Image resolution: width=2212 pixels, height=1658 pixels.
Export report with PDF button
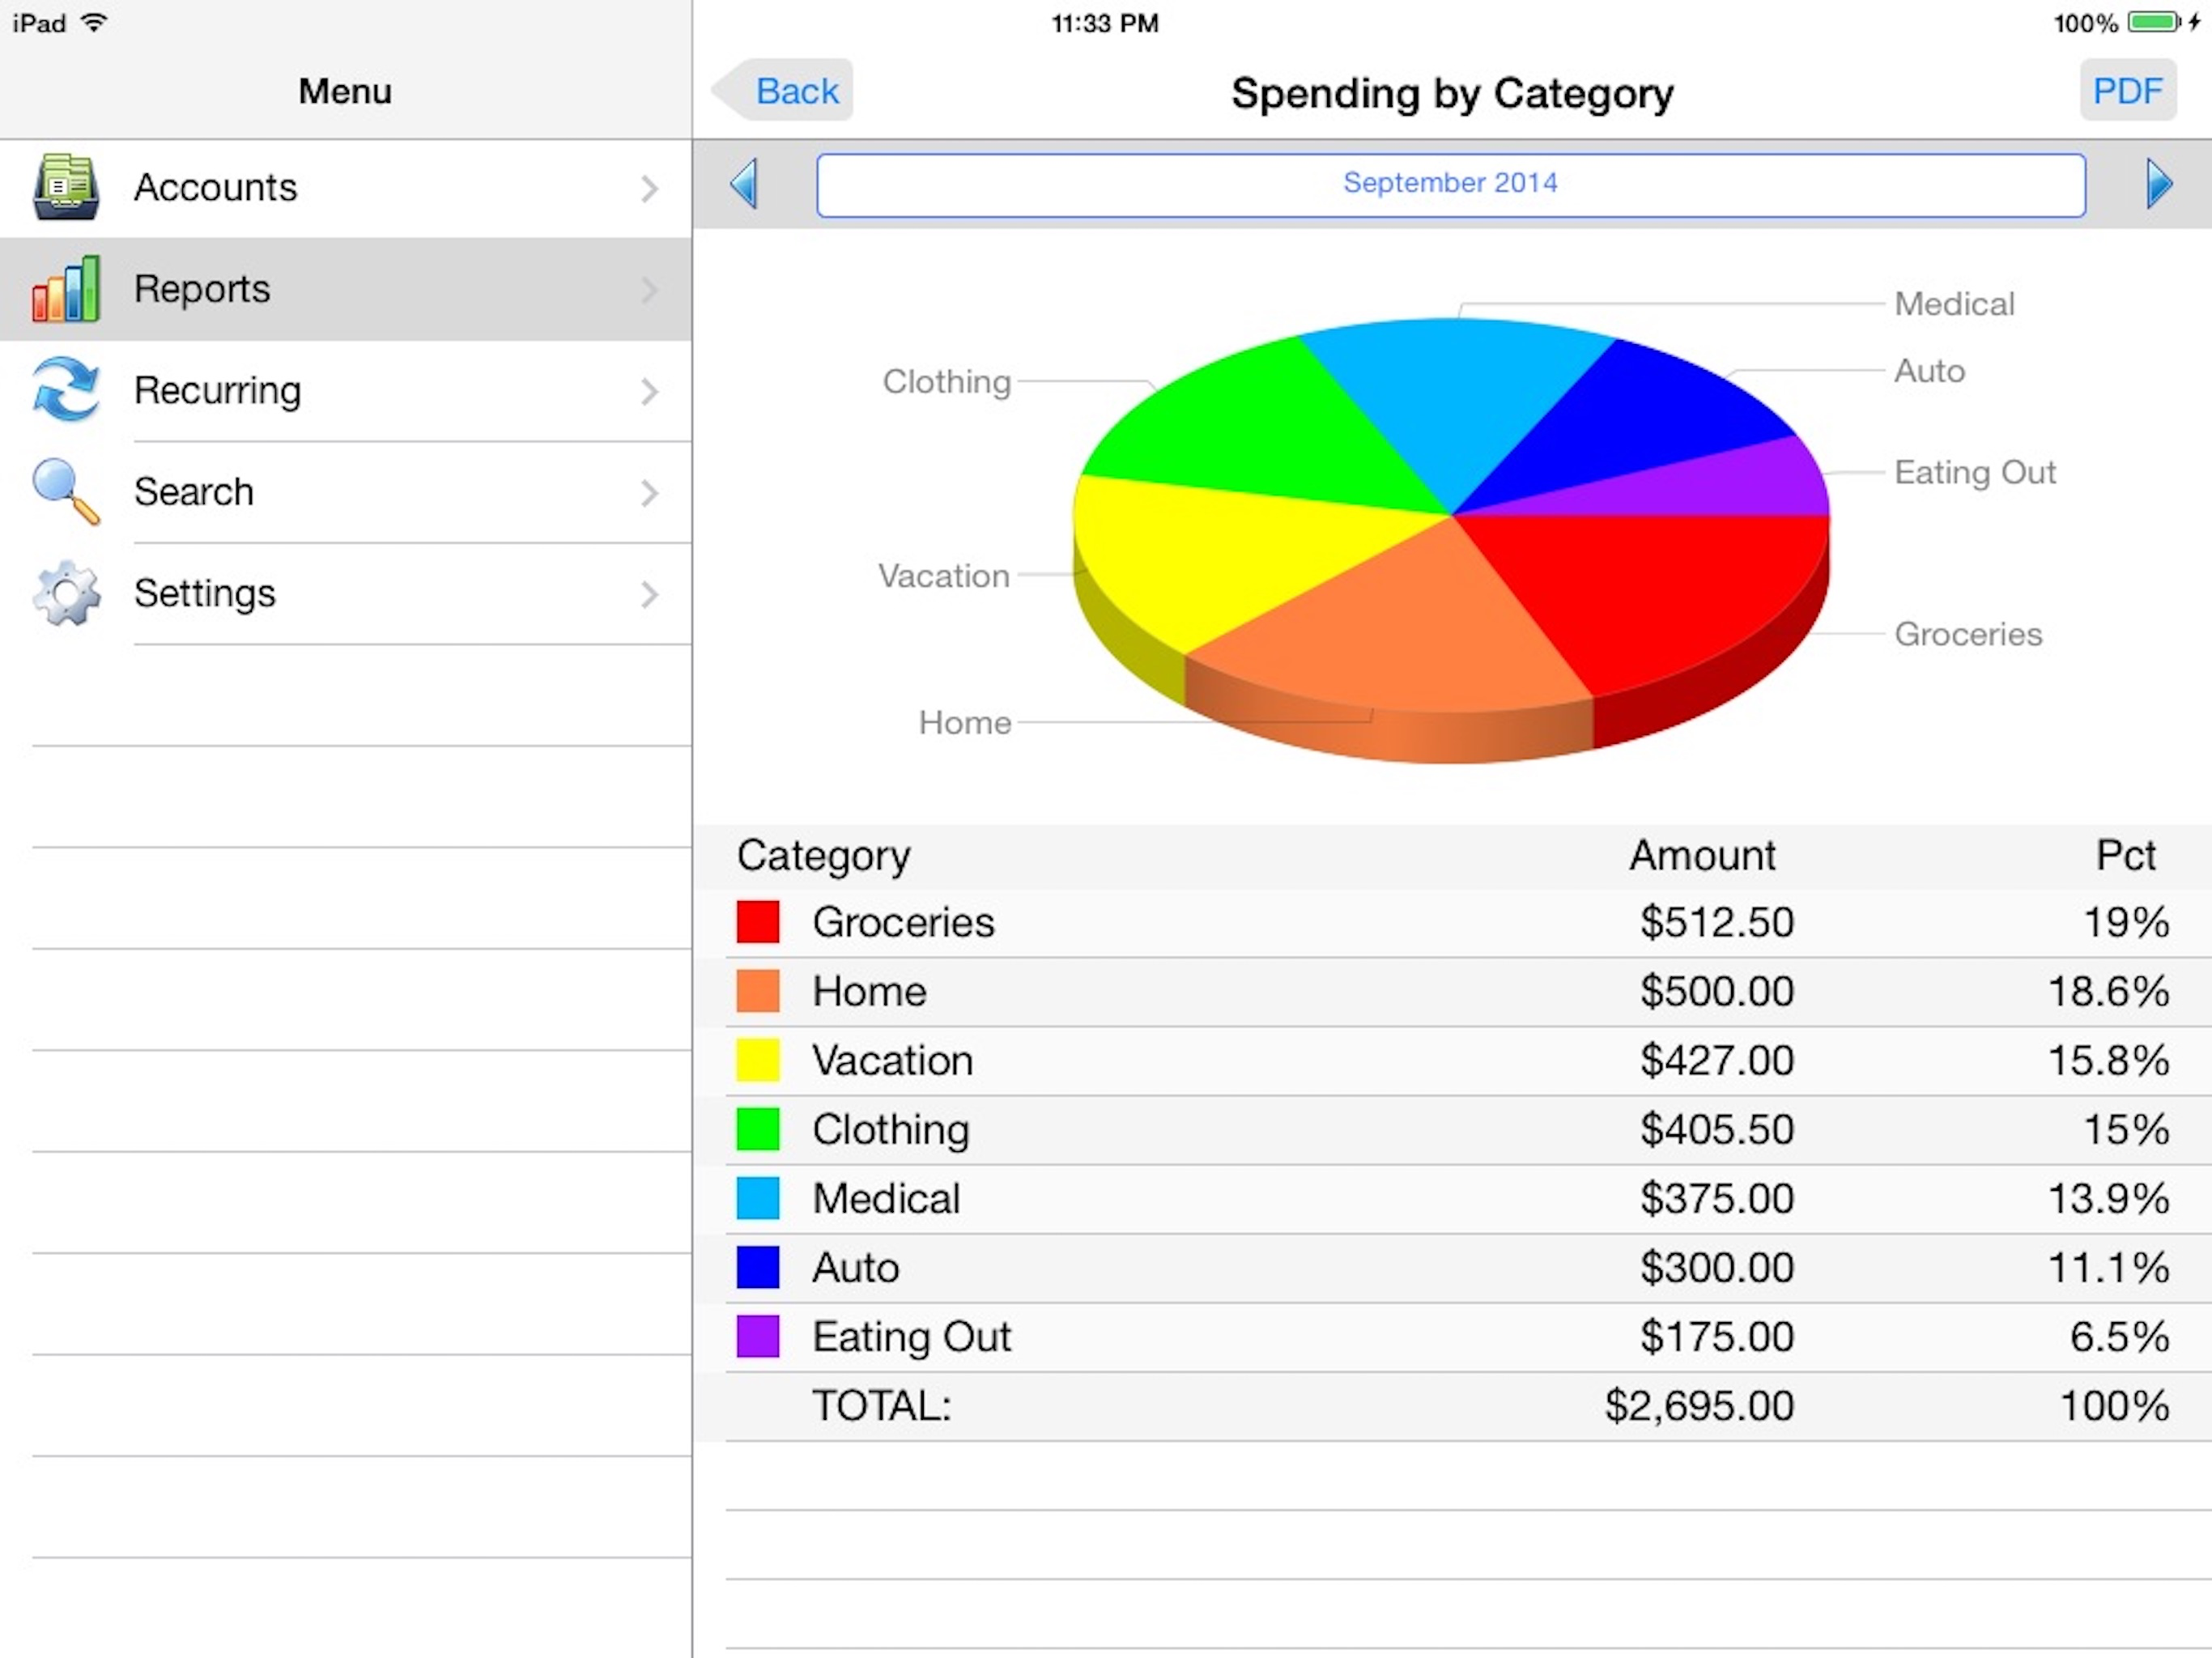pos(2126,91)
